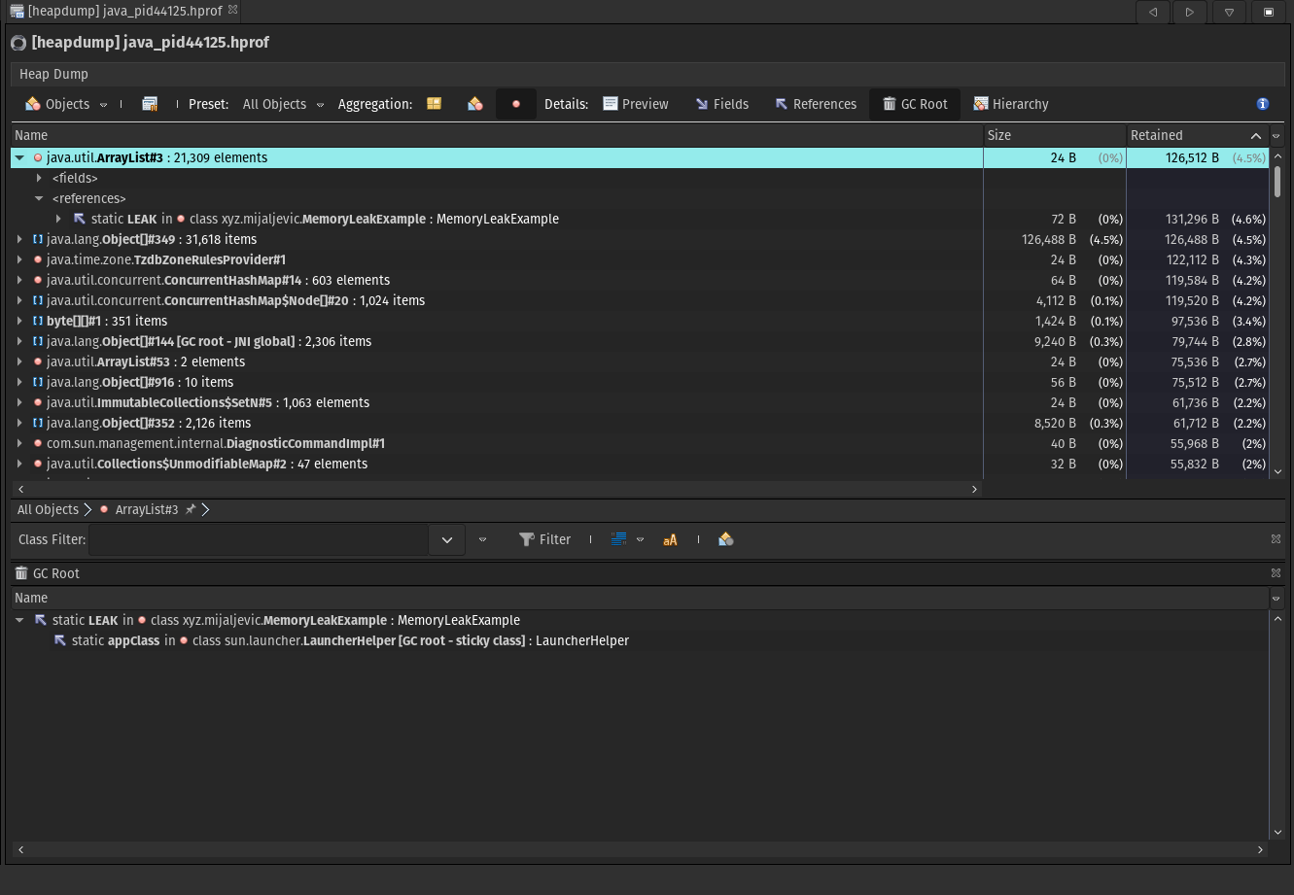Select the packages aggregation icon
This screenshot has width=1294, height=895.
[x=475, y=104]
